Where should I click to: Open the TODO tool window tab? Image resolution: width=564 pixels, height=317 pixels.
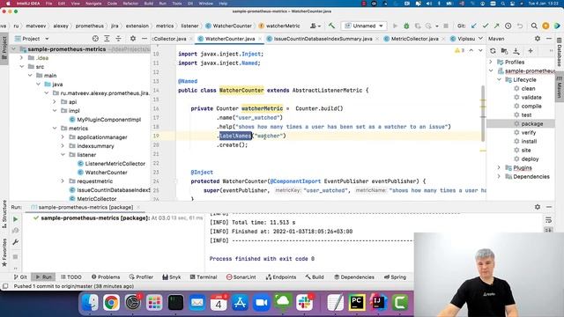pyautogui.click(x=70, y=277)
